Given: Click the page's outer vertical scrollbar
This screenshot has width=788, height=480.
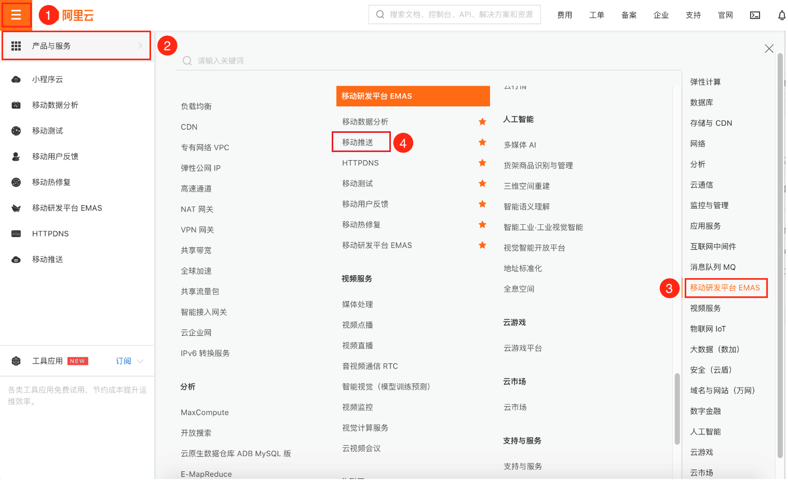Looking at the screenshot, I should coord(780,255).
